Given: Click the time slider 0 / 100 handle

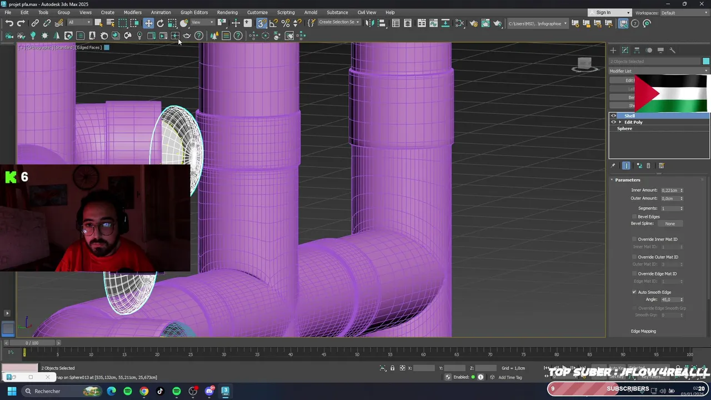Looking at the screenshot, I should pyautogui.click(x=32, y=343).
